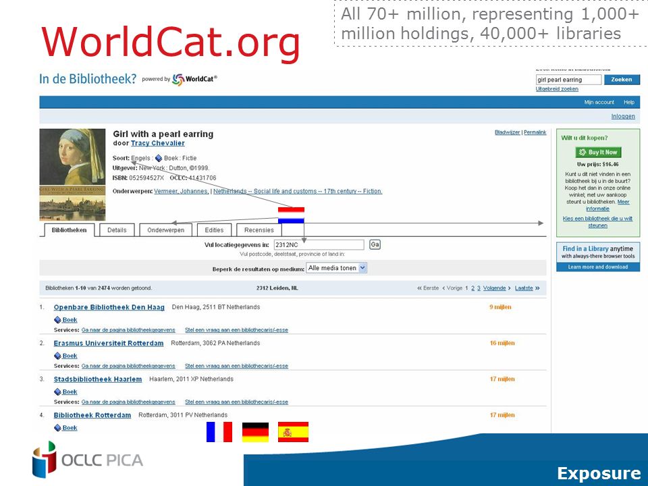Click the green Buy It Now button
Viewport: 648px width, 486px height.
click(x=598, y=153)
